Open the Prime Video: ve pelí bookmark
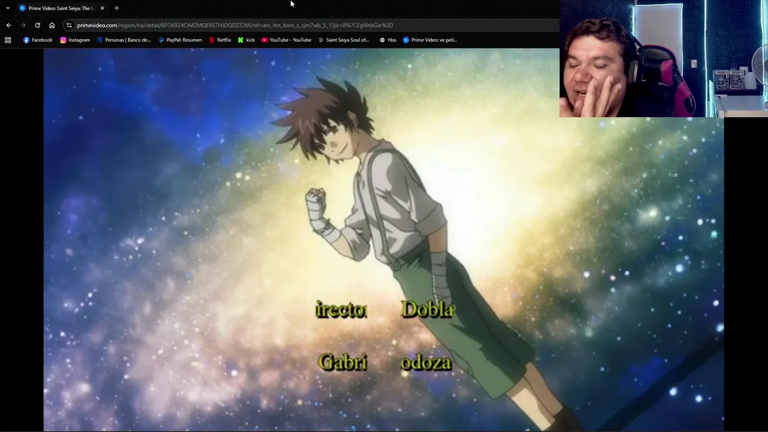This screenshot has width=768, height=432. (x=430, y=40)
